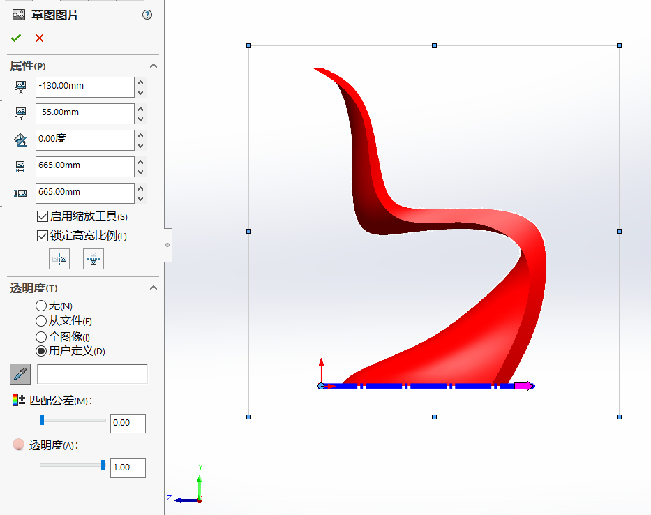Click the matching tolerance 0.00 field

click(x=128, y=423)
